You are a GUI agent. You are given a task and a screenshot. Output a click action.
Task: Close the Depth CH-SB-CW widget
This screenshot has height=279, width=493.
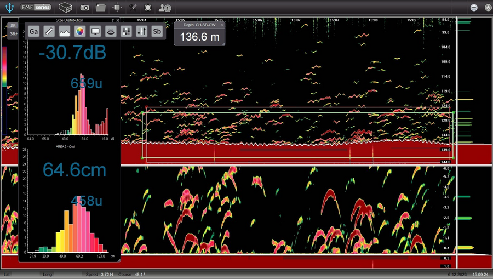click(222, 25)
